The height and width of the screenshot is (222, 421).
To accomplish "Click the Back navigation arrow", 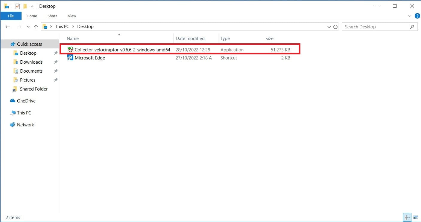I will pyautogui.click(x=8, y=27).
